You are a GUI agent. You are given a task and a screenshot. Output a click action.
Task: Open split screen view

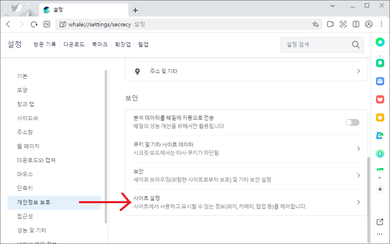tap(355, 24)
